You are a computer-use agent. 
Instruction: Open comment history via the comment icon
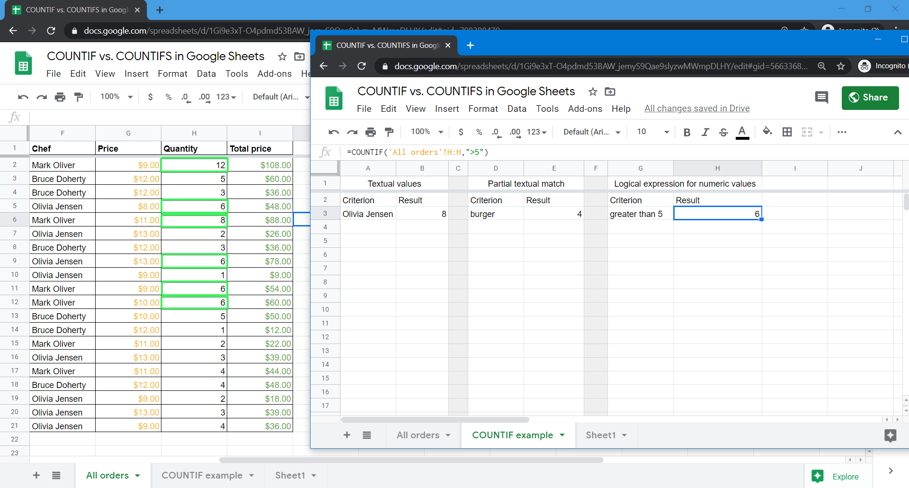pos(821,98)
